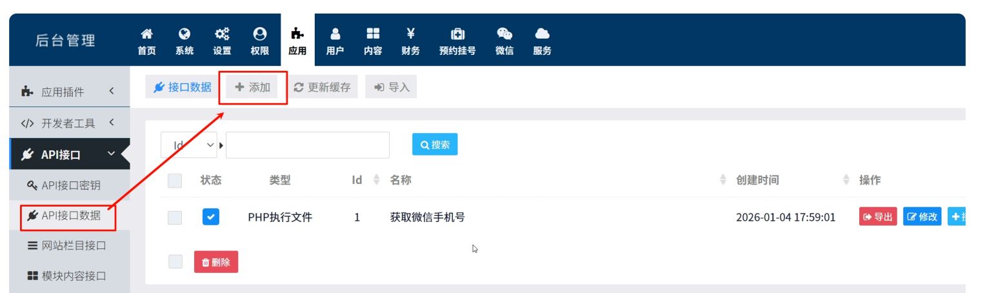Expand the 应用插件 sidebar section

point(69,92)
